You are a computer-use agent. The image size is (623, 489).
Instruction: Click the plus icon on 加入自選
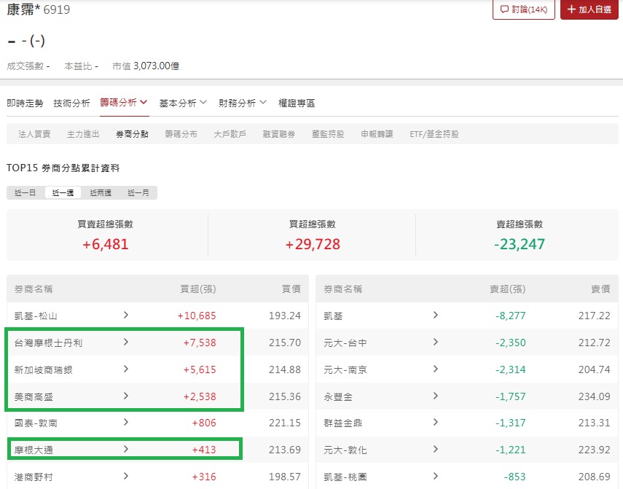[x=571, y=10]
